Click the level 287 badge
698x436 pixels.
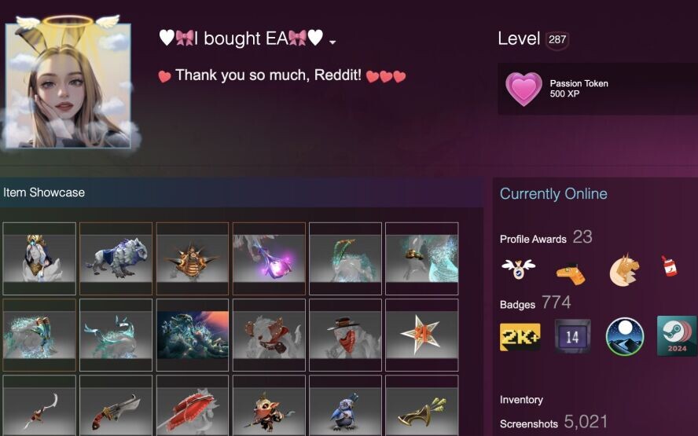point(557,40)
